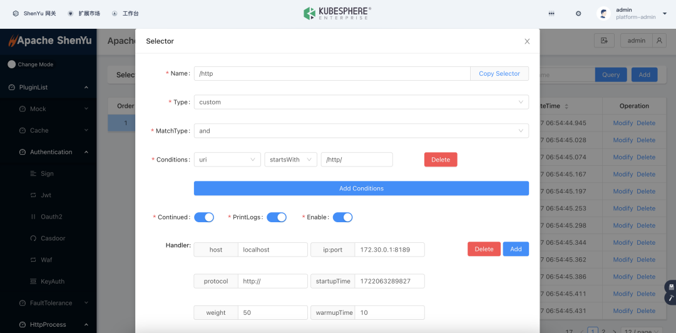This screenshot has height=333, width=676.
Task: Open the uri condition parameter dropdown
Action: pos(227,160)
